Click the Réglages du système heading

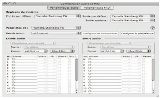22,12
